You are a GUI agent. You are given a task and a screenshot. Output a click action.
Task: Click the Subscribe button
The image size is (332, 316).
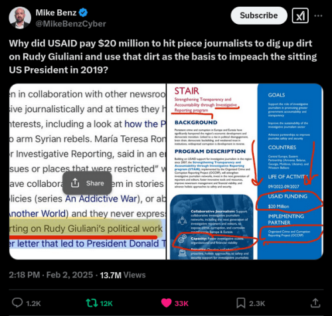(x=259, y=15)
